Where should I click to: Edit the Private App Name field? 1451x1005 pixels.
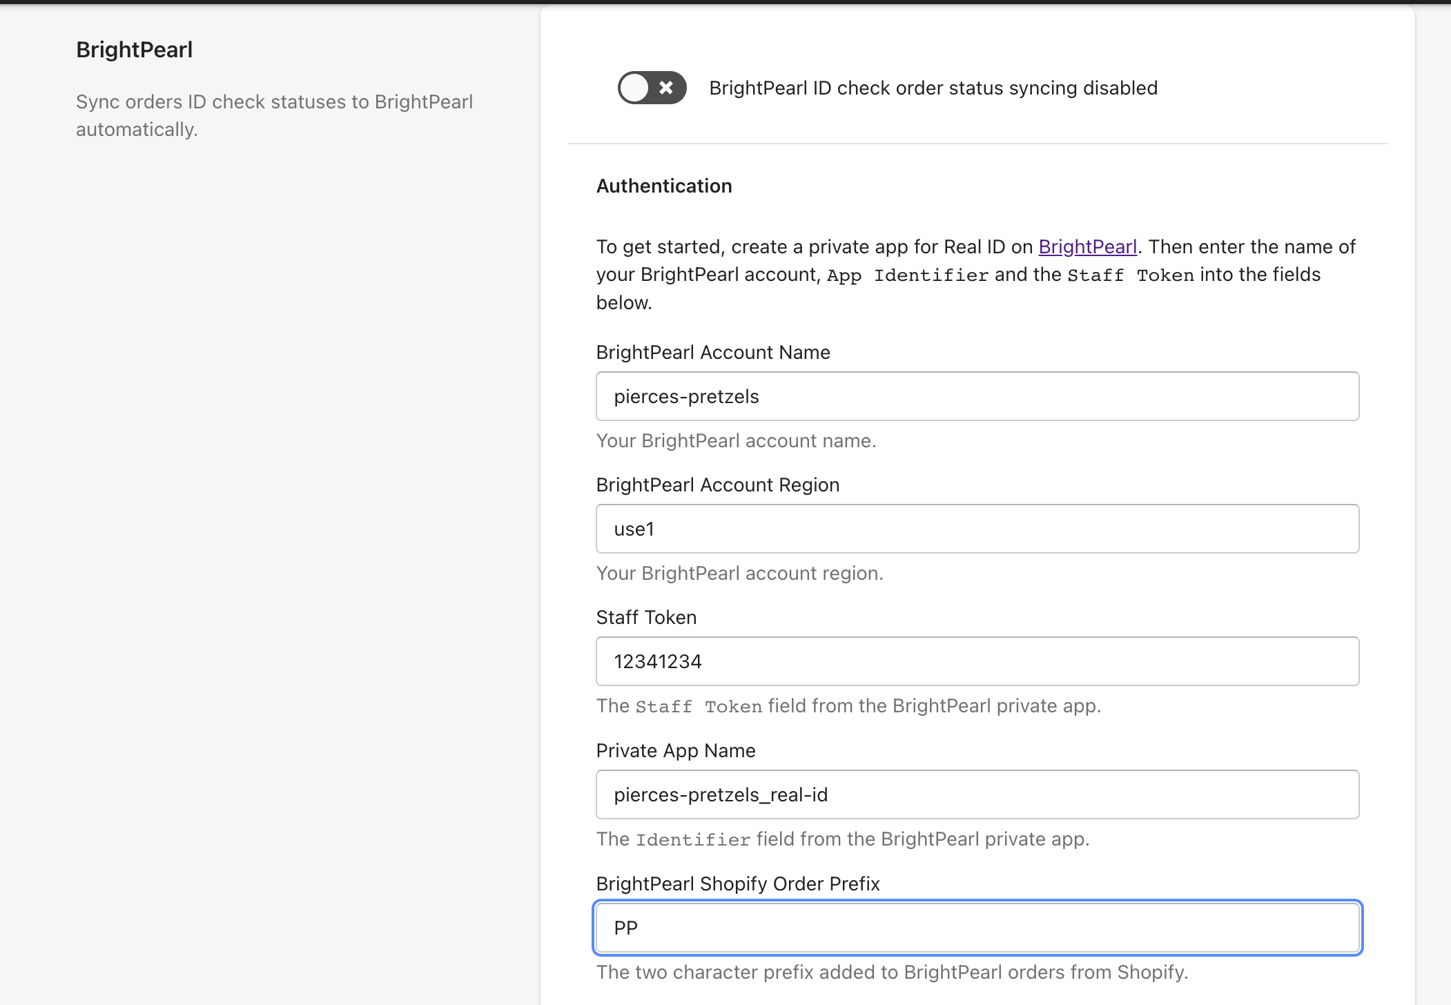click(x=977, y=794)
